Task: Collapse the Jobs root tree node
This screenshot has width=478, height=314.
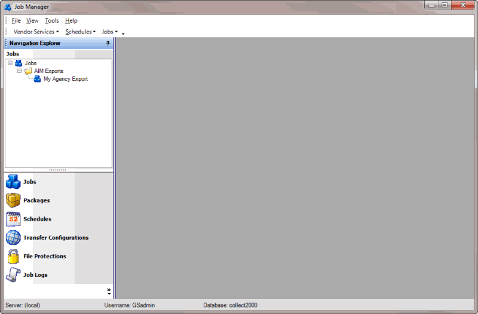Action: click(x=10, y=63)
